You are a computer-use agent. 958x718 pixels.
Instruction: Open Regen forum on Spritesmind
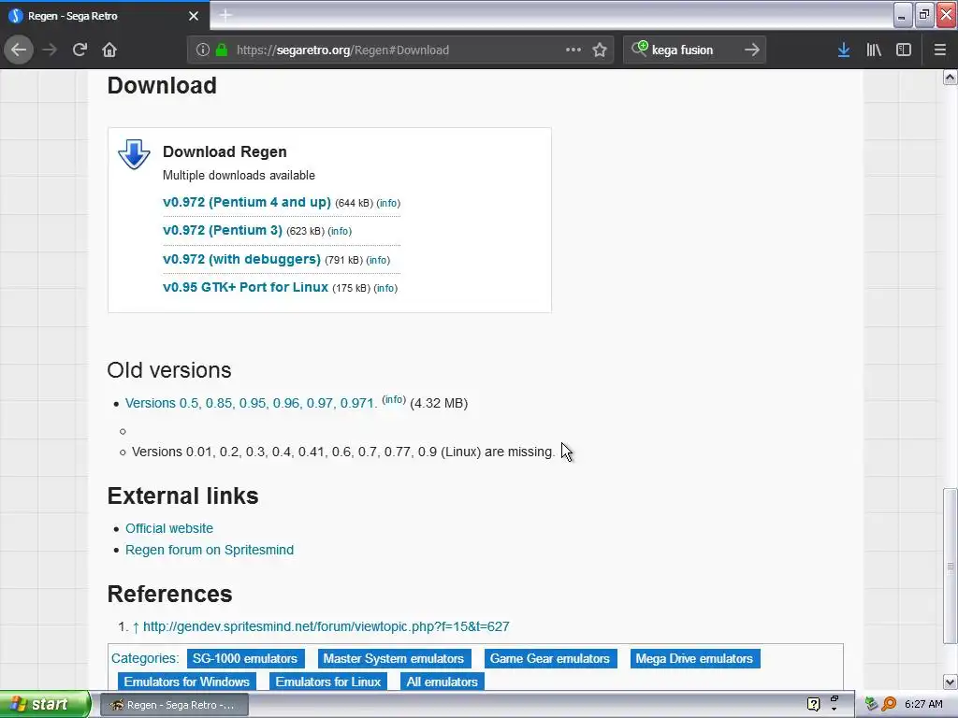[210, 550]
